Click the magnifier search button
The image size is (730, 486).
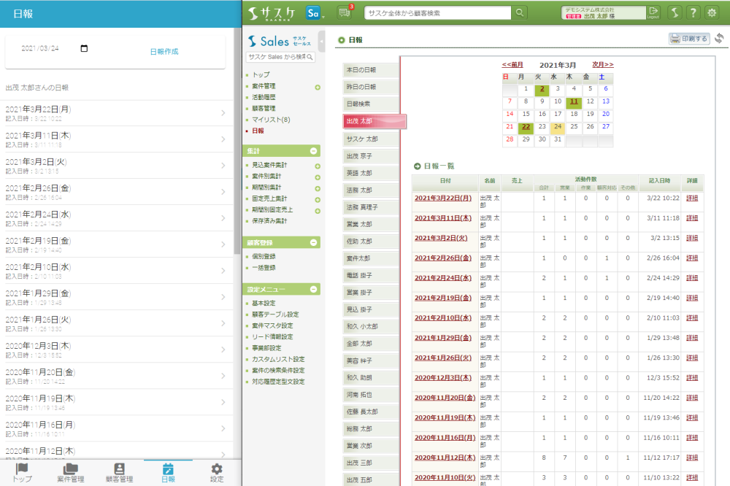point(520,12)
